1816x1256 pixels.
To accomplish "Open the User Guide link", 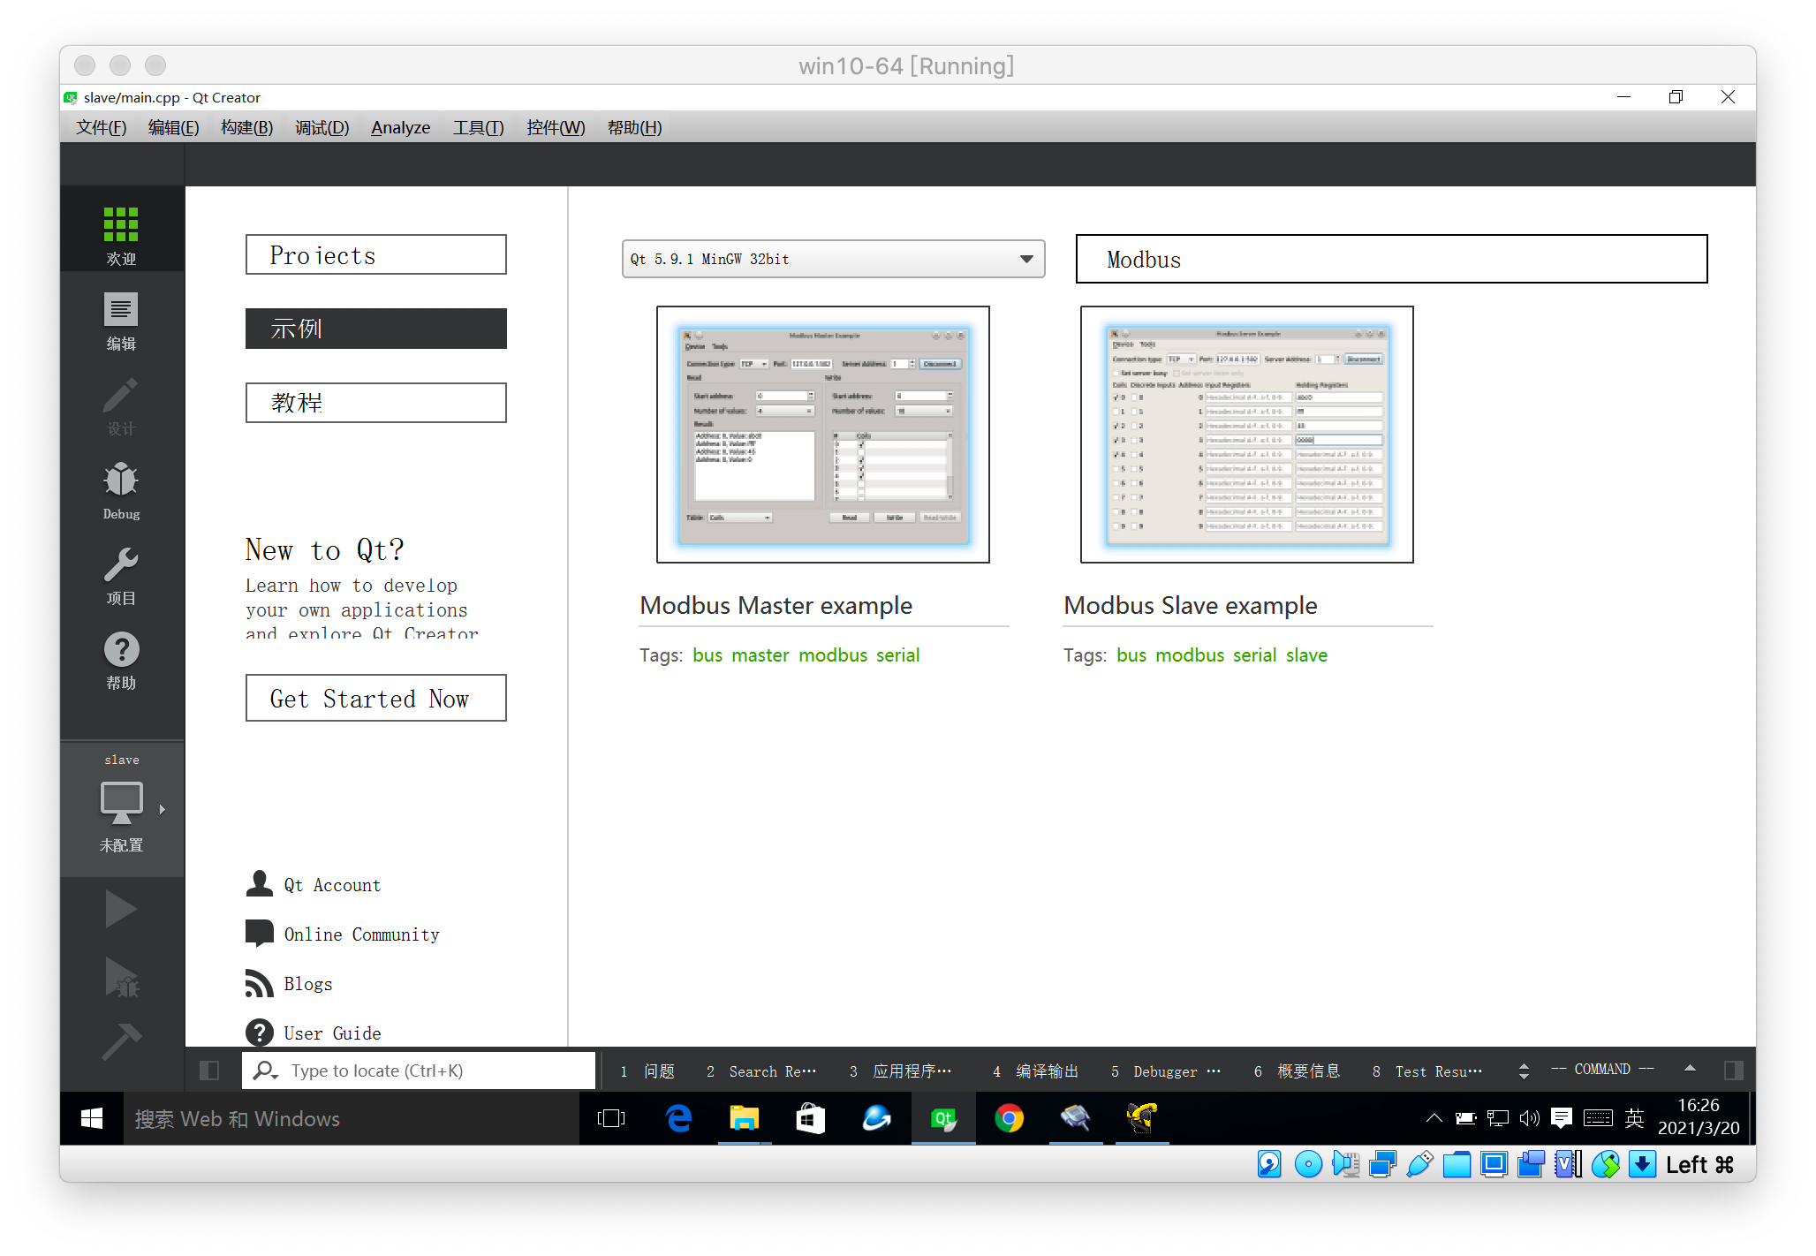I will [x=332, y=1033].
